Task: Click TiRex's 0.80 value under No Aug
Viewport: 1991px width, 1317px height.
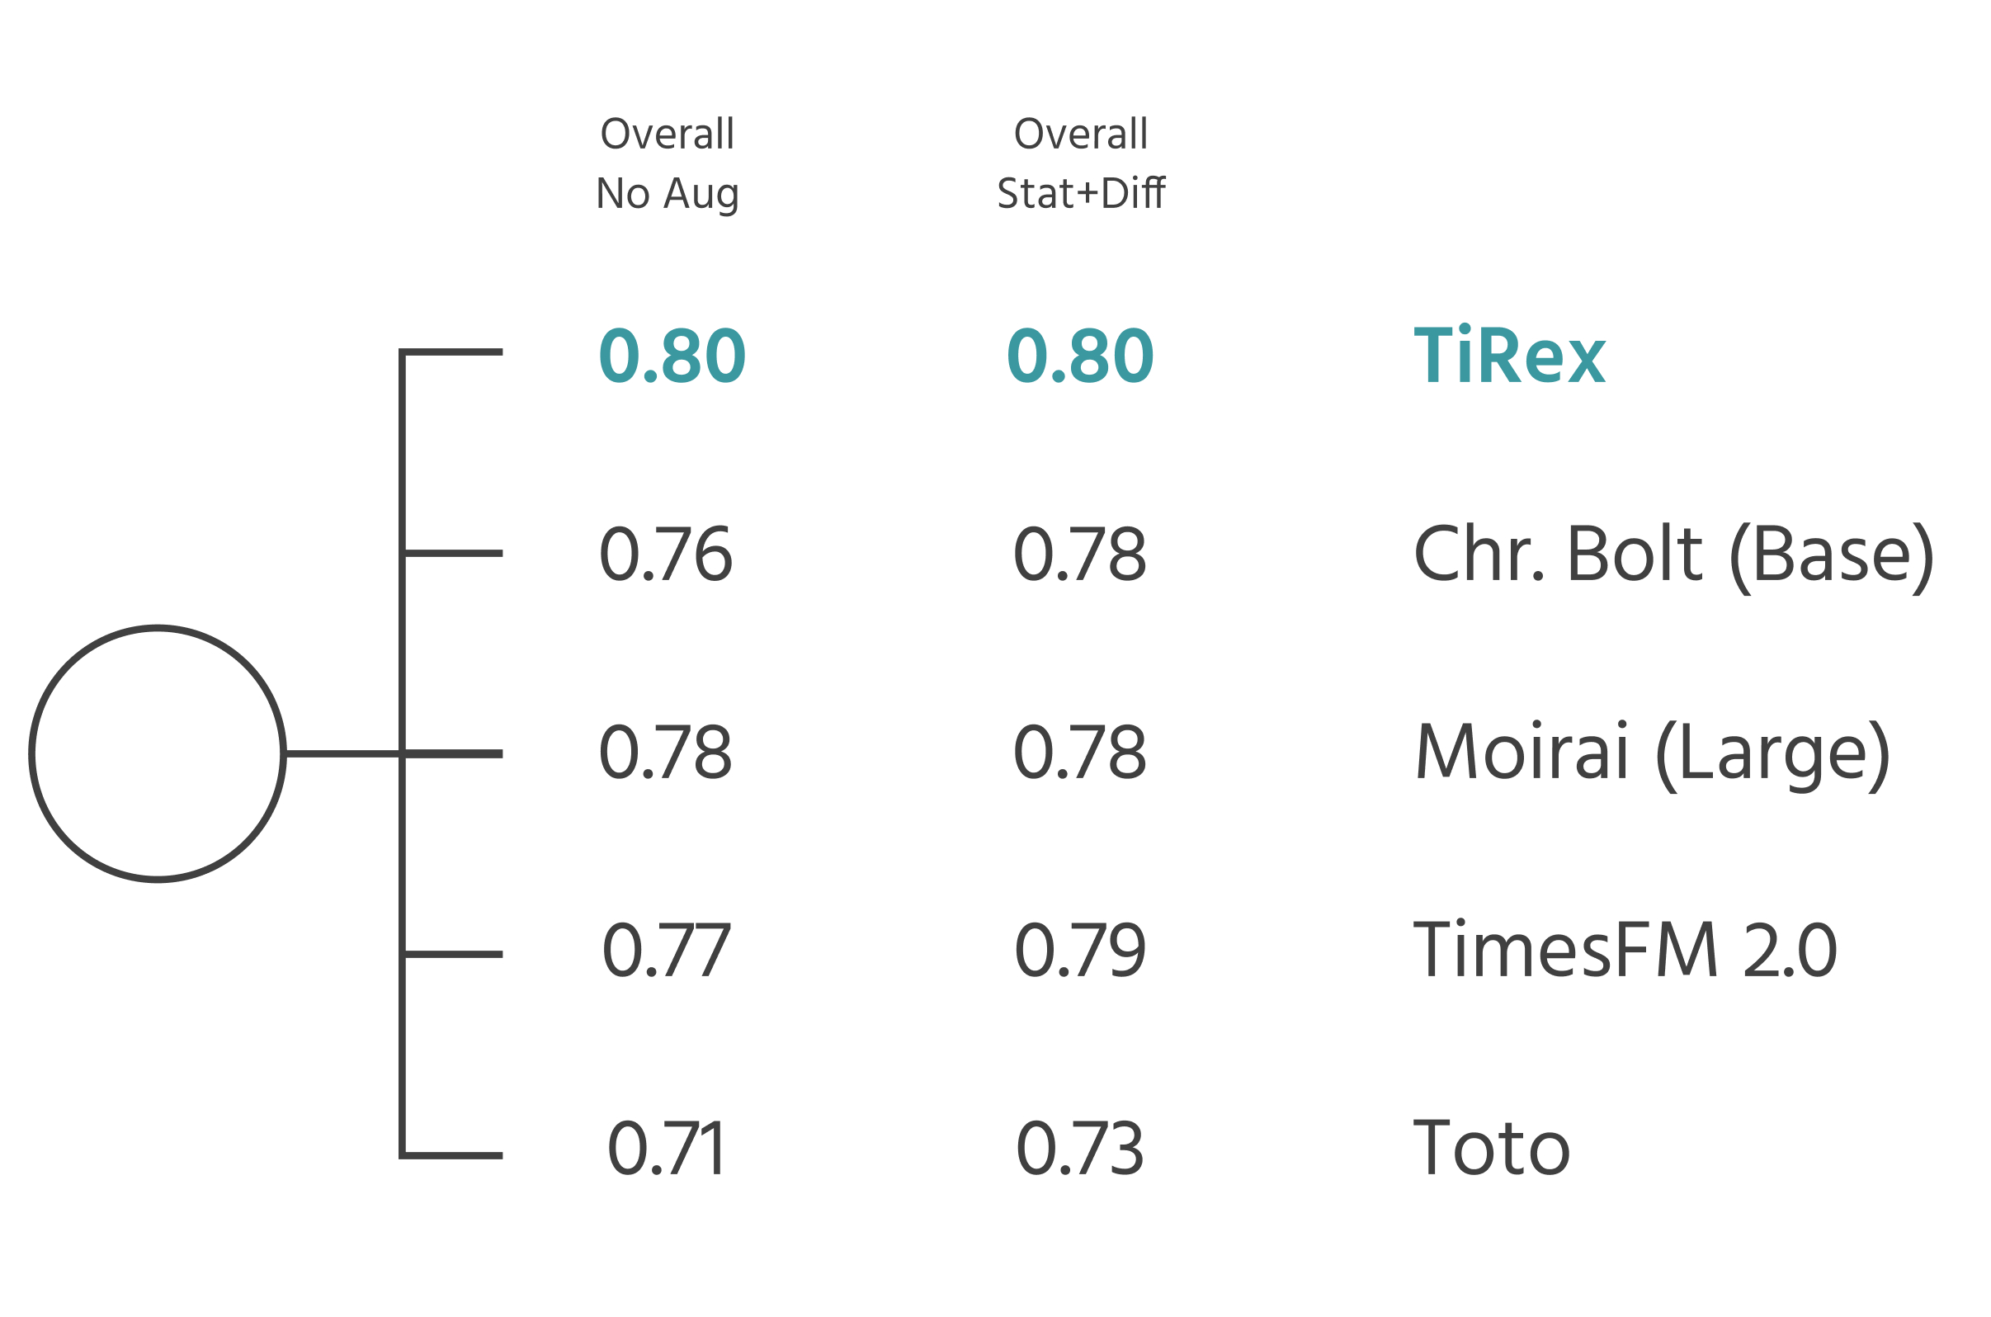Action: 672,356
